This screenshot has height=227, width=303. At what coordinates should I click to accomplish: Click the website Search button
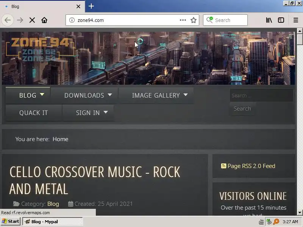coord(242,109)
